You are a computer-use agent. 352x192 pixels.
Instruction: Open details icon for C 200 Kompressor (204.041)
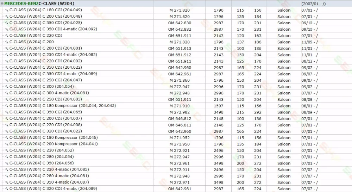(7, 144)
